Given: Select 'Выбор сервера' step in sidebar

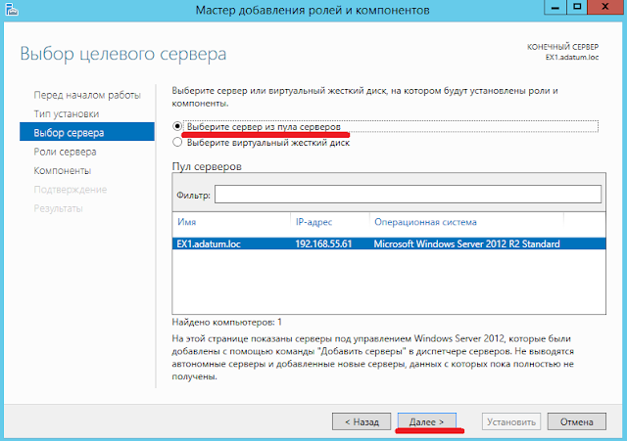Looking at the screenshot, I should [x=87, y=132].
